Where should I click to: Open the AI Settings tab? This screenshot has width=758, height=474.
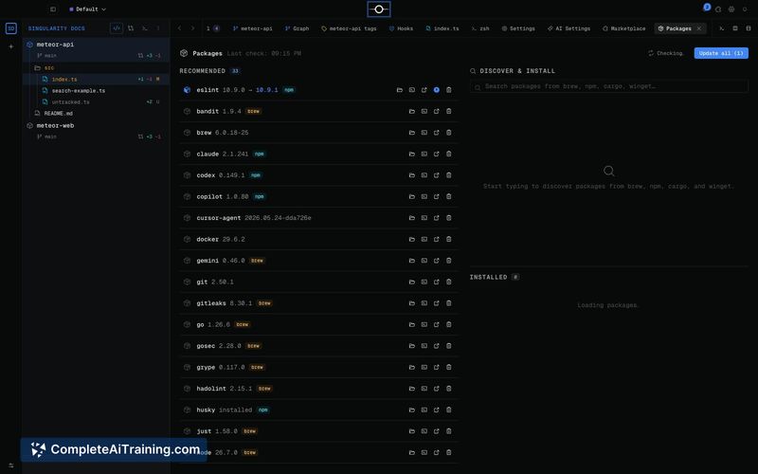pyautogui.click(x=569, y=28)
